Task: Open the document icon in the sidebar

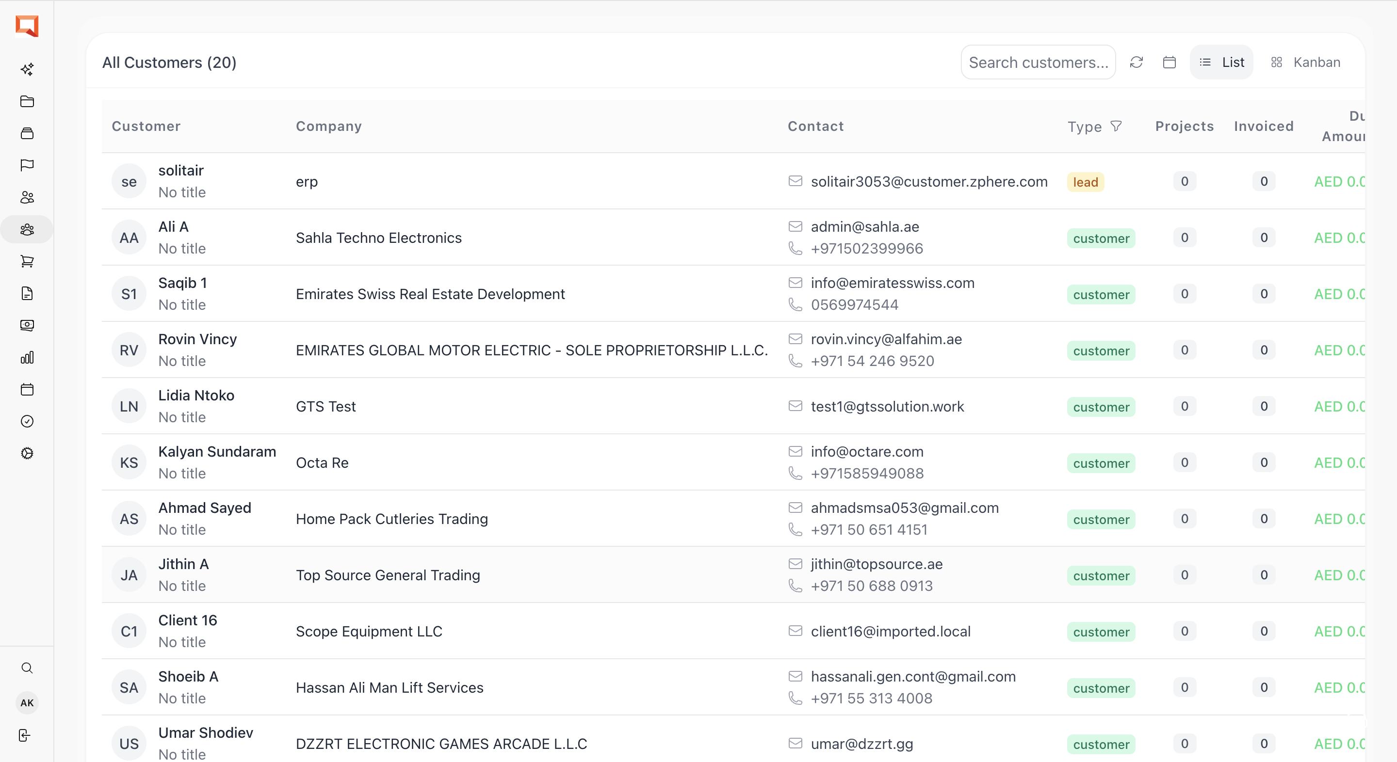Action: tap(27, 294)
